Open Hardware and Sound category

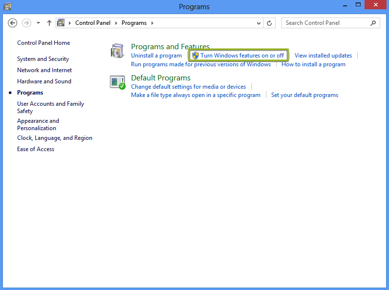coord(44,81)
